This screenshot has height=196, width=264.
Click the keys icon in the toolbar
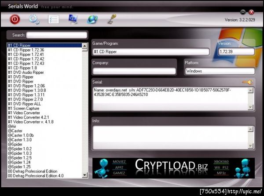point(112,19)
